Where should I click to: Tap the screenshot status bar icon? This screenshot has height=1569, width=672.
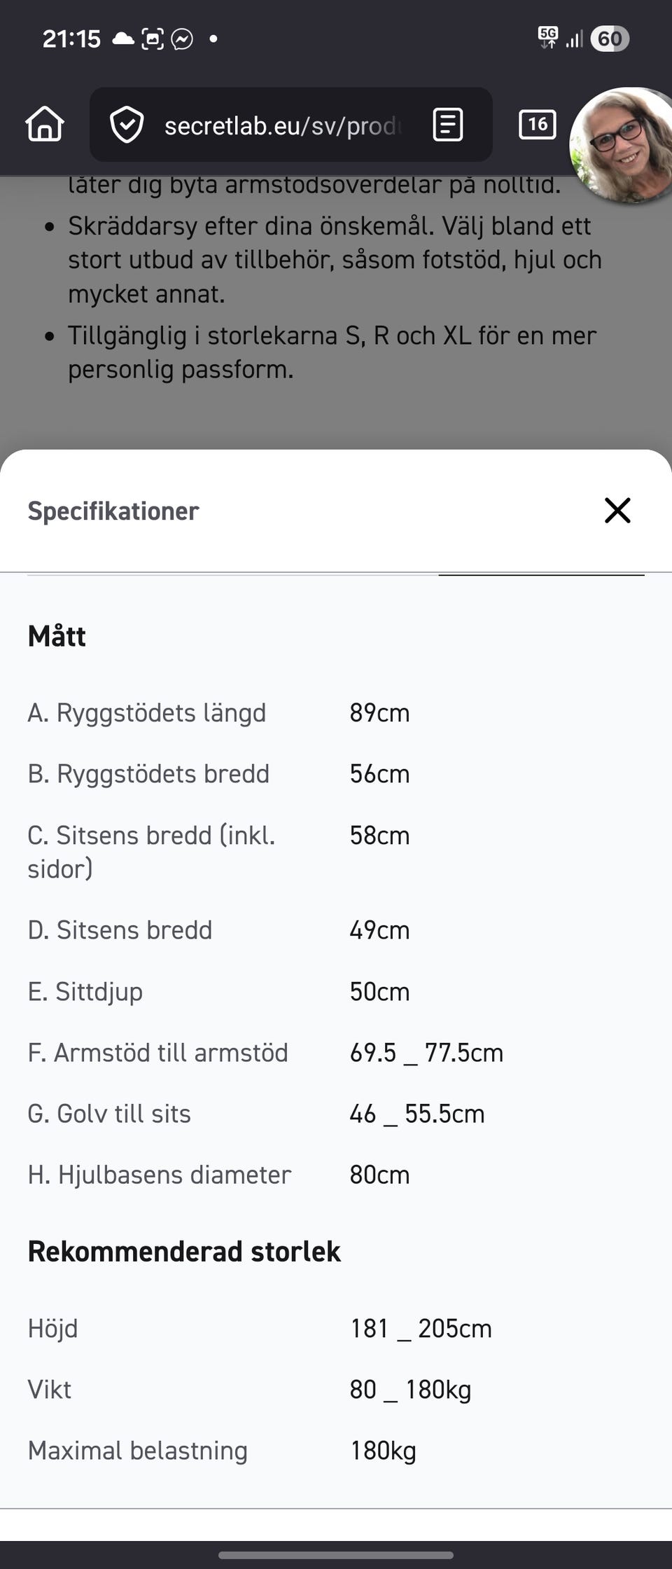click(x=153, y=39)
